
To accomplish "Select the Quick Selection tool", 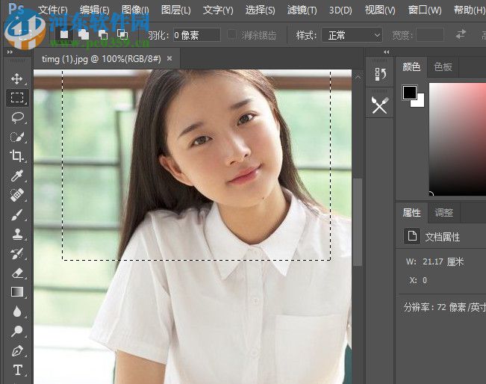I will coord(17,137).
